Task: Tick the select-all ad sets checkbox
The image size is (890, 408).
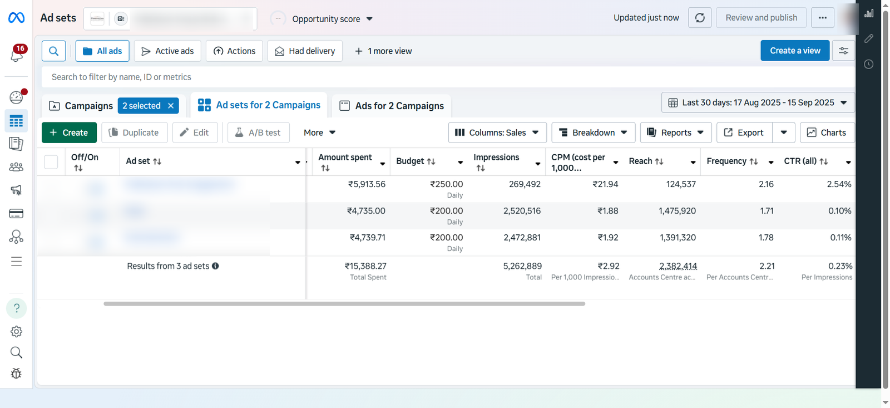Action: [x=51, y=162]
